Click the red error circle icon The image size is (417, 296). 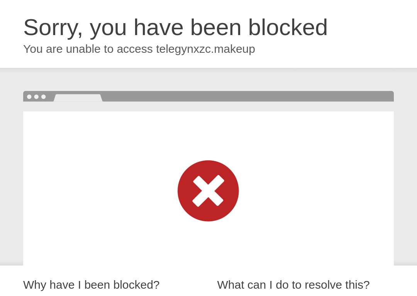[x=208, y=191]
